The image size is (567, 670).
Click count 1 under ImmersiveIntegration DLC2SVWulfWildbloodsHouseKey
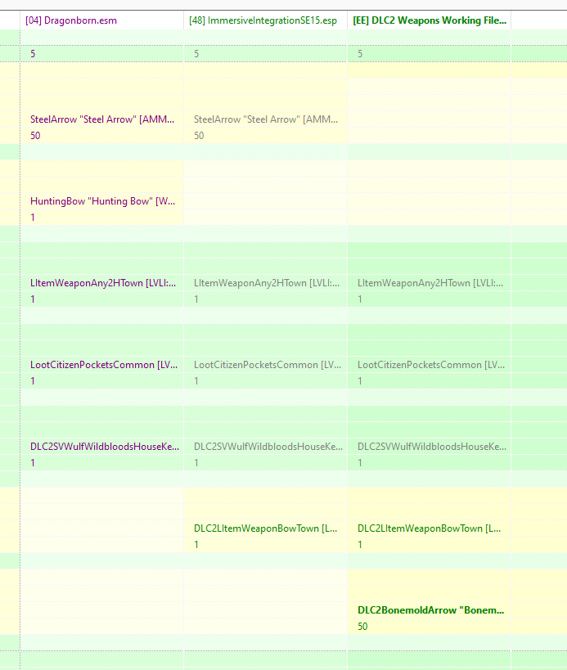(x=196, y=463)
